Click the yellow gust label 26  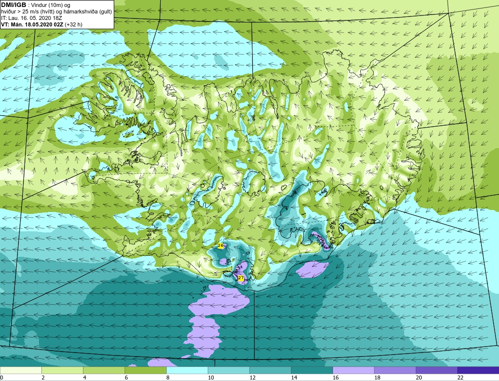coord(221,245)
